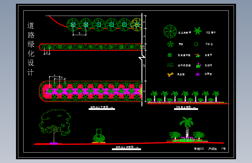
Task: Select the leftmost tree with crossed cyan square
Action: [73, 25]
